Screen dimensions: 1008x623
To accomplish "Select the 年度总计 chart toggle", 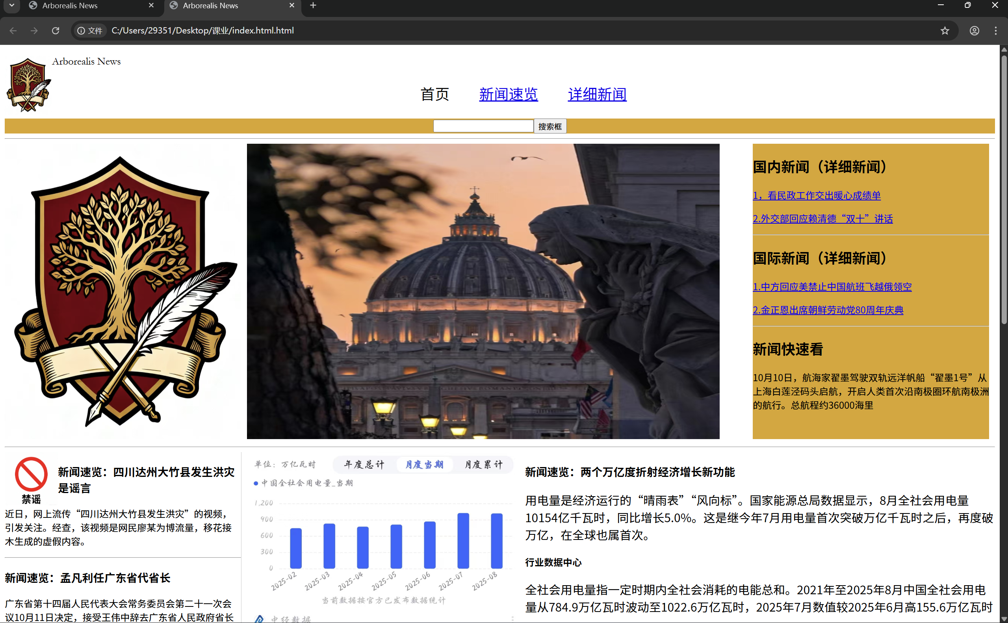I will 364,464.
